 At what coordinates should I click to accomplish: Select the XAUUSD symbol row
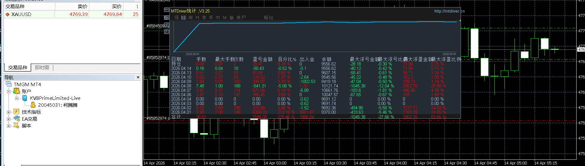(x=72, y=14)
